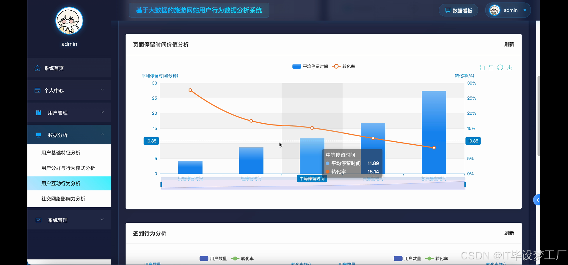Select 社交网络影响力分析 submenu item
The width and height of the screenshot is (568, 265).
pyautogui.click(x=69, y=199)
